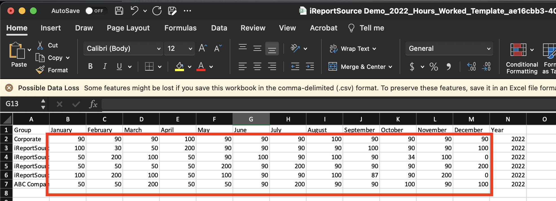
Task: Decrease font size with small A
Action: tap(218, 48)
